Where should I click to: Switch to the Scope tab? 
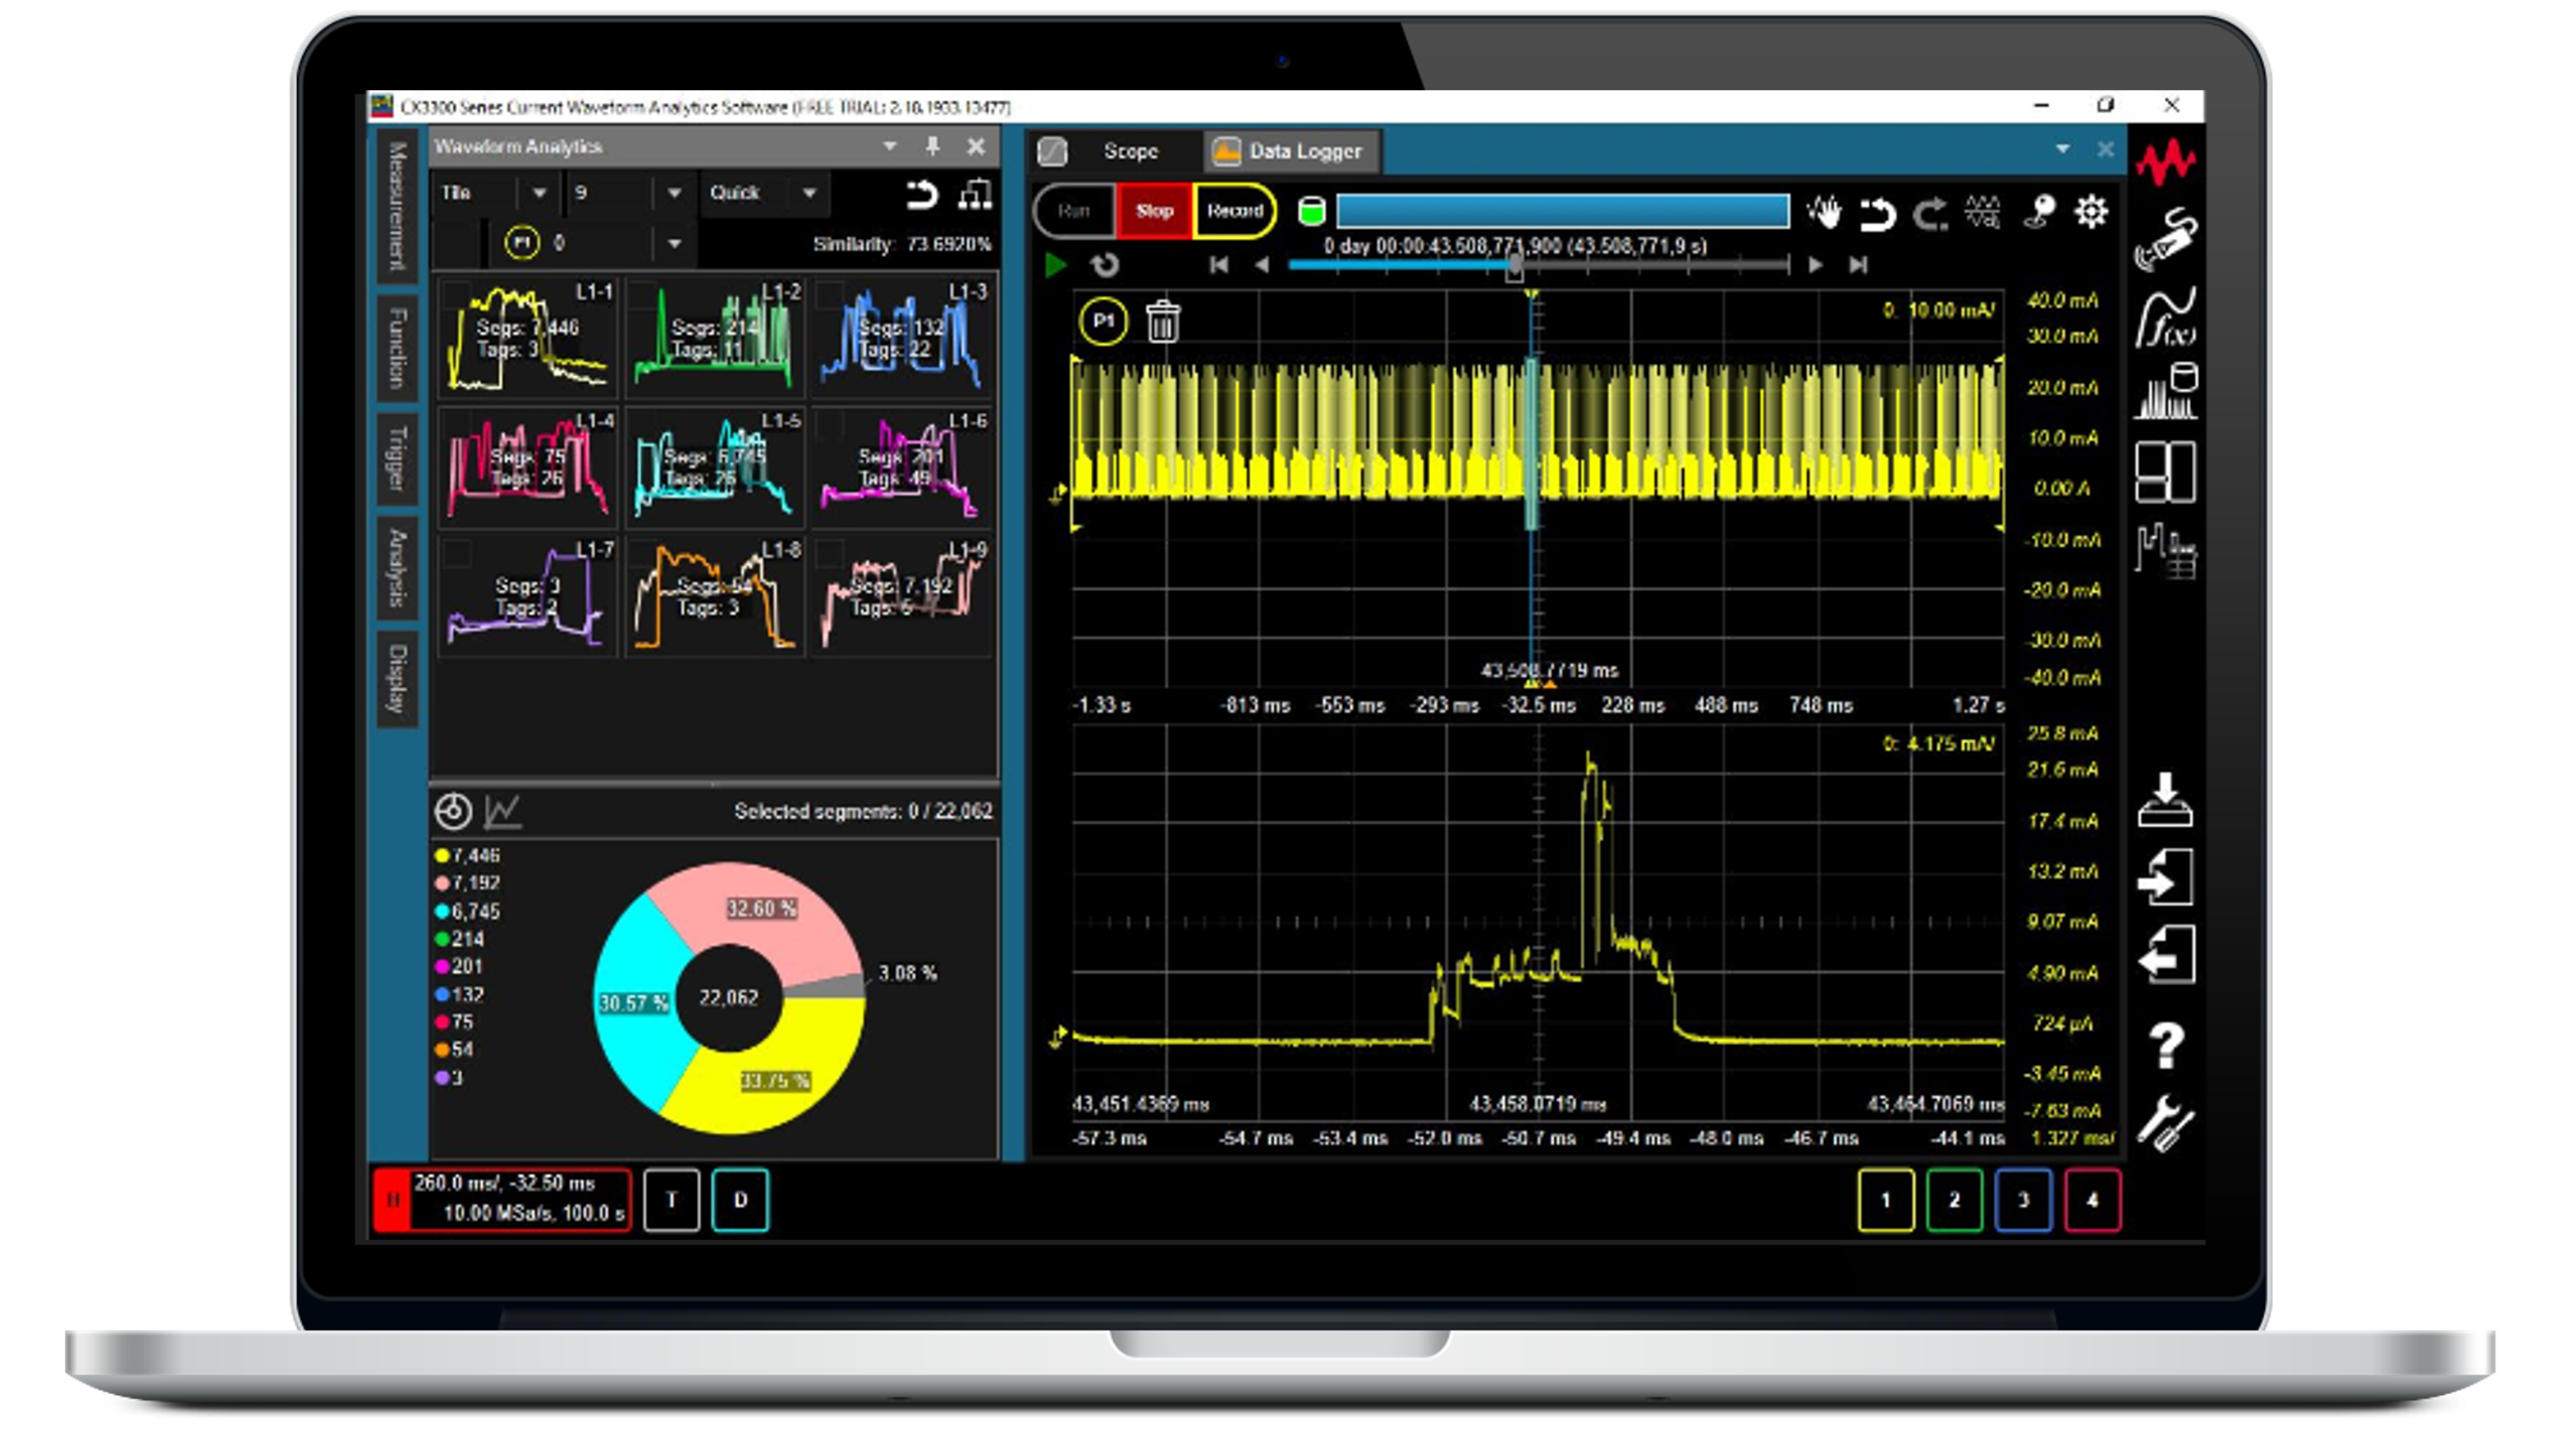pos(1130,151)
